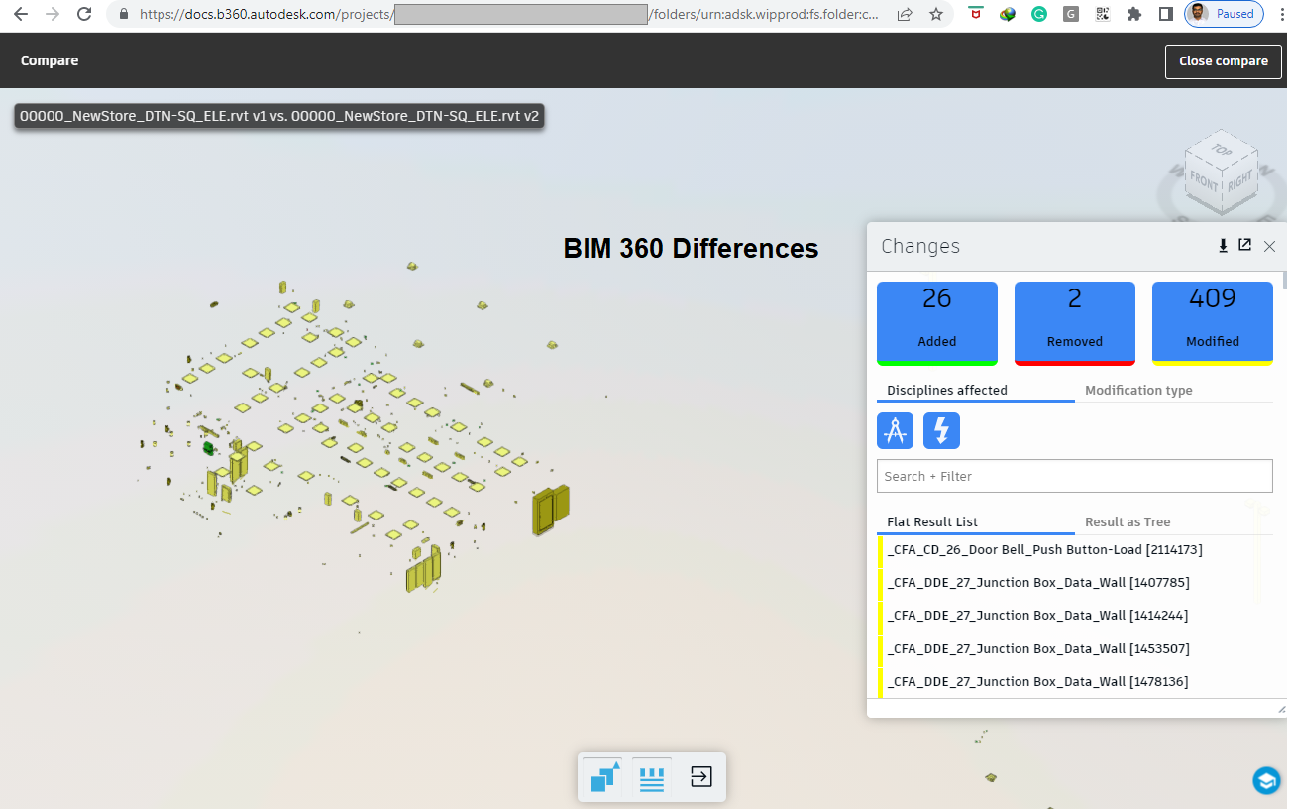Bookmark this page with the star icon
Viewport: 1289px width, 809px height.
[x=936, y=15]
